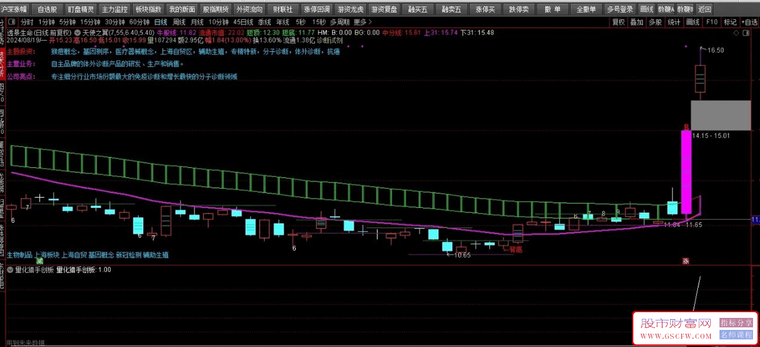Click the 统计 button

tap(674, 22)
